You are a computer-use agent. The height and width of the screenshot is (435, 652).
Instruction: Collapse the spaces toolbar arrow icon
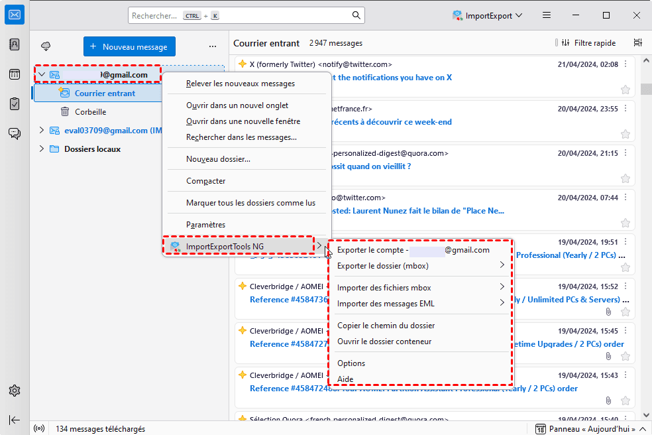tap(15, 420)
